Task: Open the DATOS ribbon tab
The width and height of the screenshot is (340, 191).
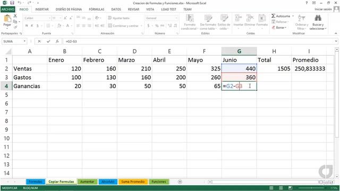Action: (x=116, y=10)
